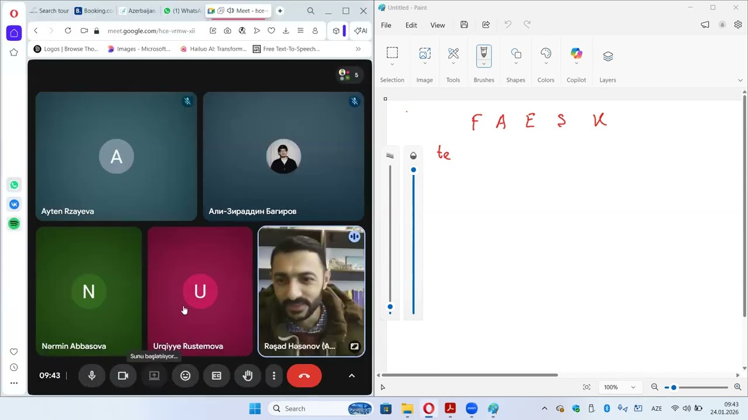Toggle Meet captions
Viewport: 748px width, 420px height.
click(x=216, y=376)
